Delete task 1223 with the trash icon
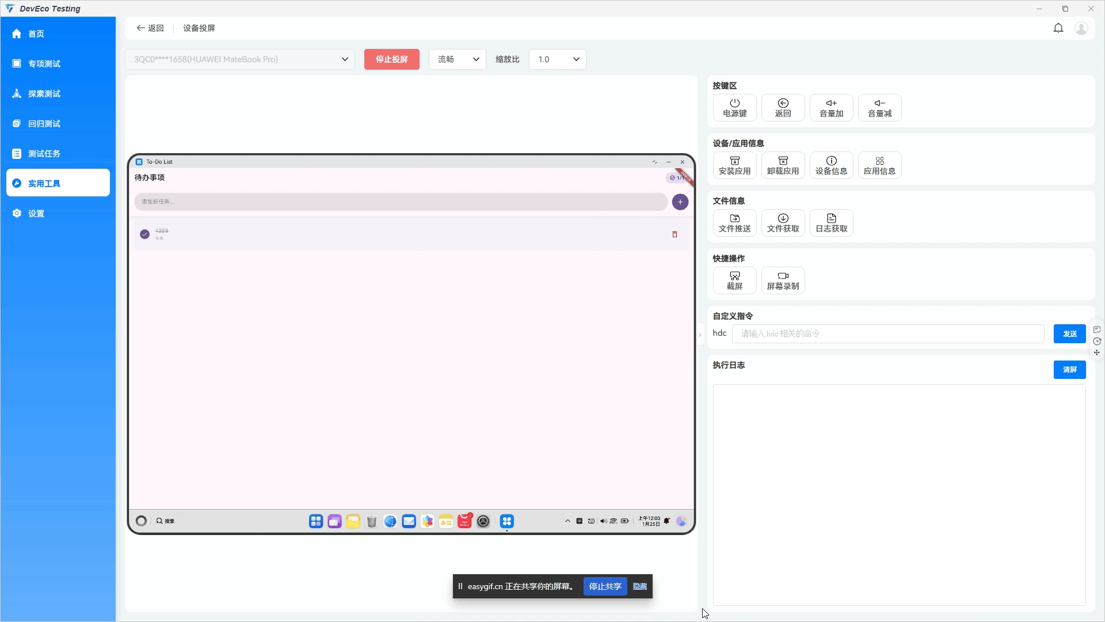1105x622 pixels. (675, 234)
